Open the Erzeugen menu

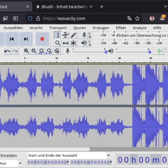[101, 28]
